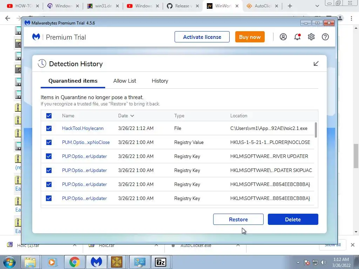The height and width of the screenshot is (269, 359).
Task: Open Windows Start menu orb
Action: click(x=9, y=262)
